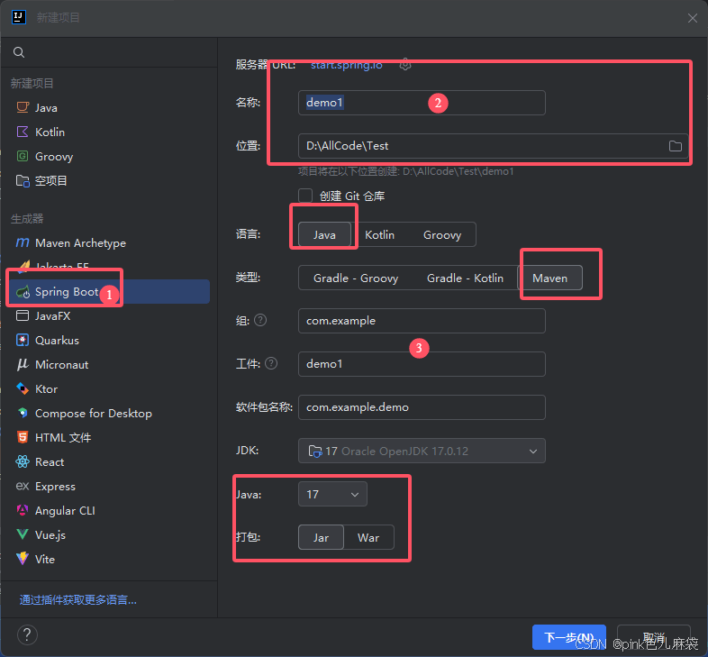Choose the empty project (空项目) icon
This screenshot has width=708, height=657.
23,181
